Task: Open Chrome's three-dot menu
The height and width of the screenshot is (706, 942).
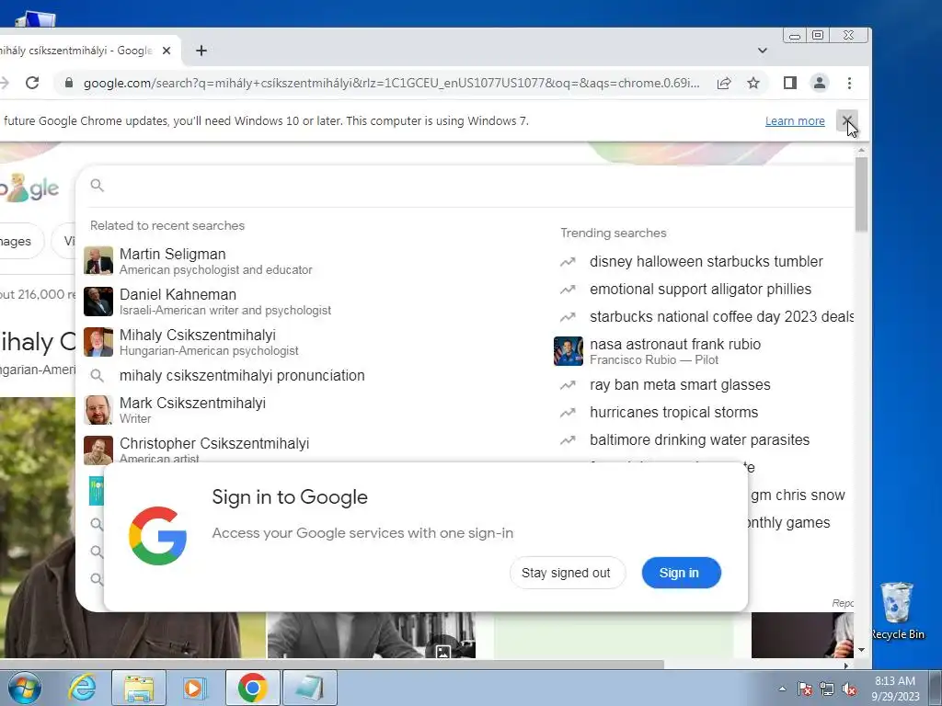Action: (849, 83)
